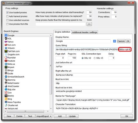Screen dimensions: 138x123
Task: Click the Clr button
Action: [128, 41]
